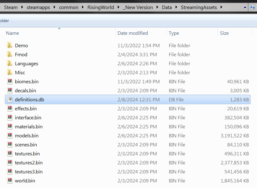Select the file name world.bin
This screenshot has width=257, height=188.
(25, 181)
